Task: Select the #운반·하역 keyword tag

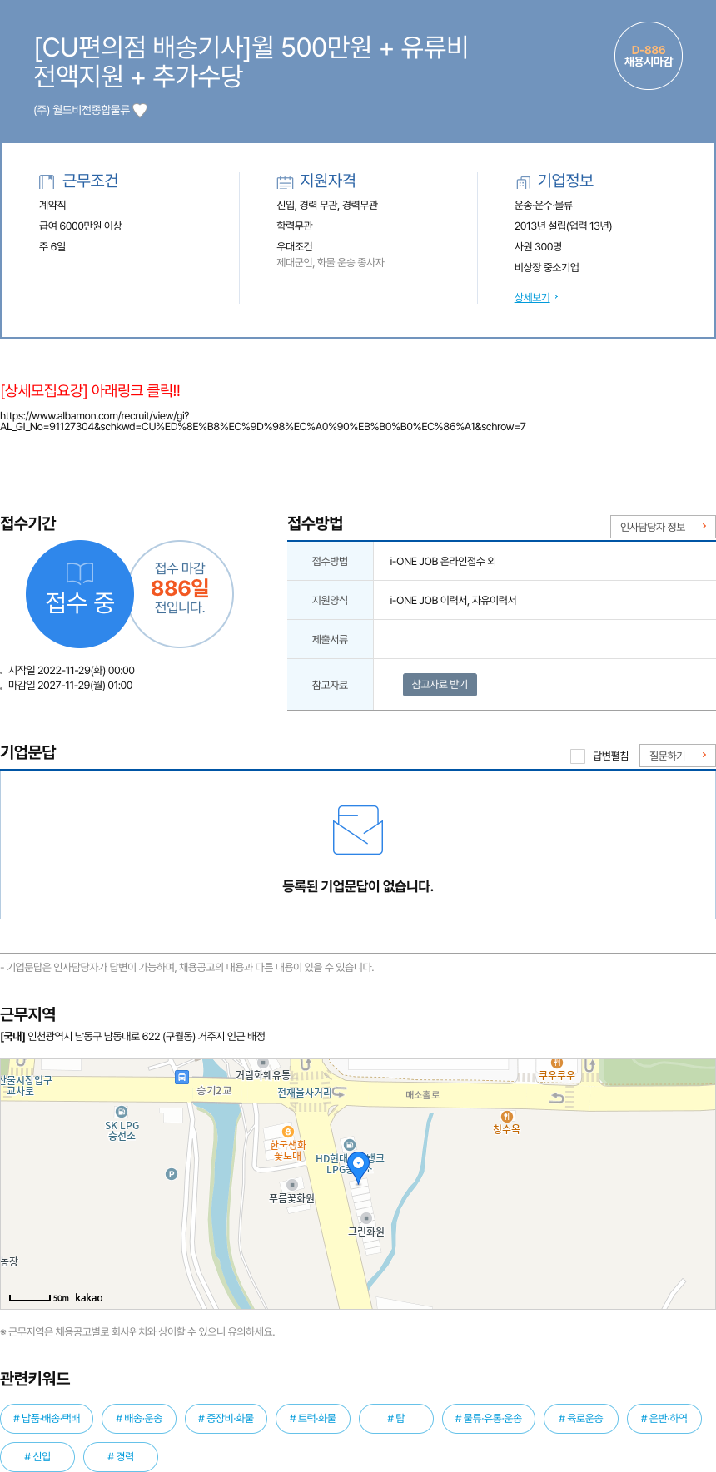Action: click(664, 1418)
